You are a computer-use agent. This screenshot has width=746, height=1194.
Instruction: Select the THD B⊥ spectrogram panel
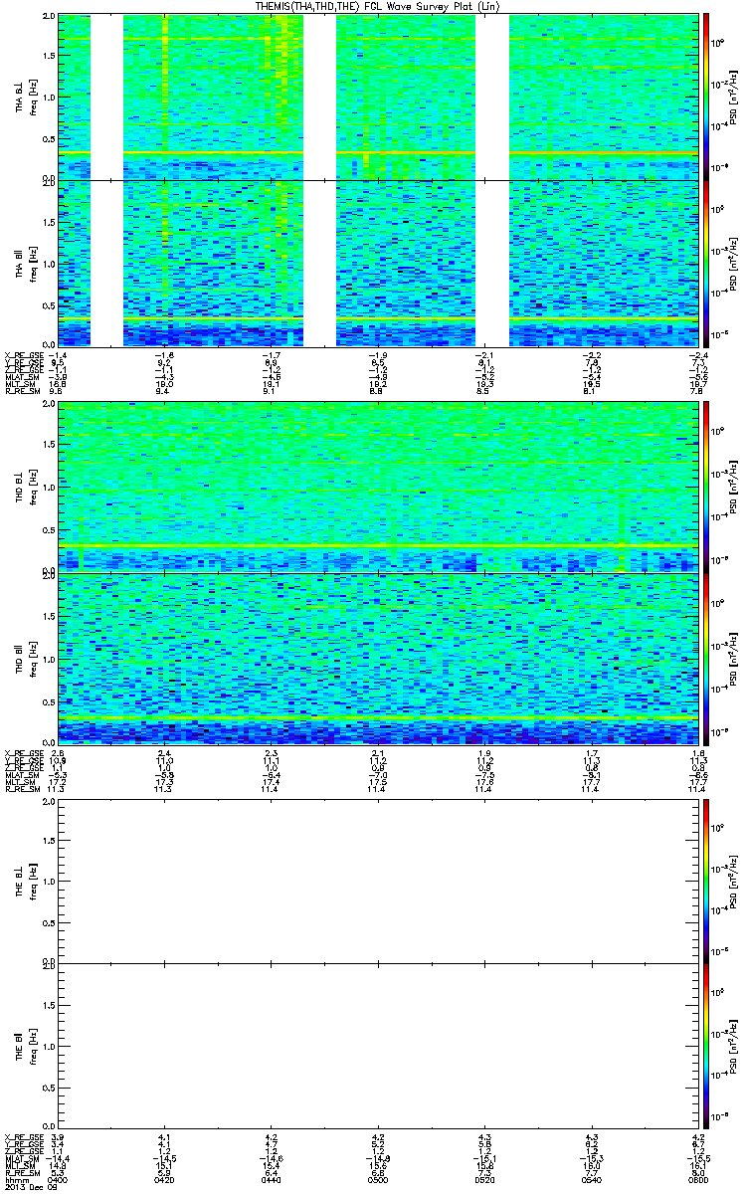380,487
